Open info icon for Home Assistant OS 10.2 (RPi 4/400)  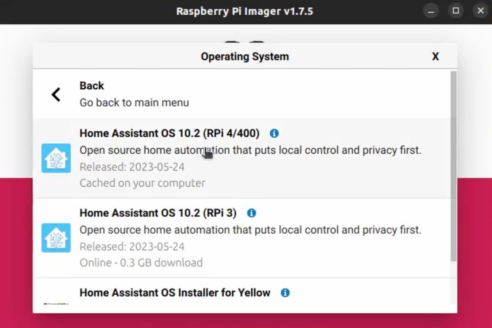pyautogui.click(x=274, y=133)
